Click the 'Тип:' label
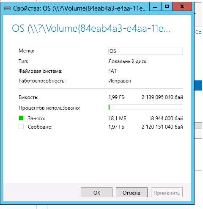Viewport: 203px width, 209px height. click(23, 61)
